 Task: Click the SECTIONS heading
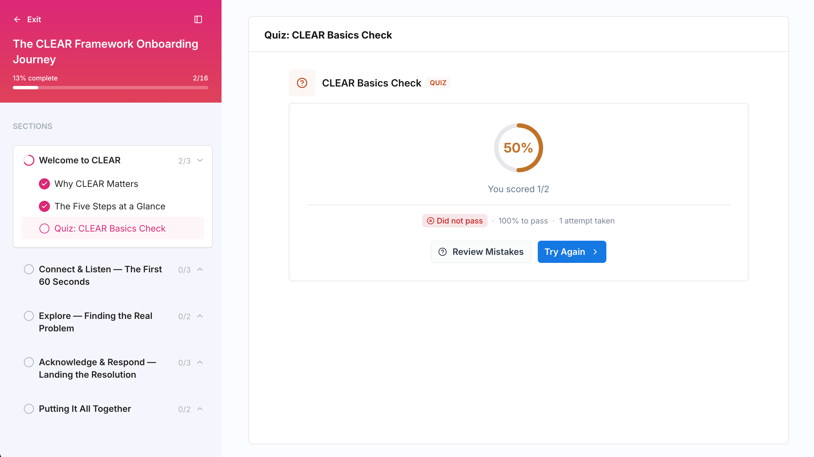click(32, 126)
